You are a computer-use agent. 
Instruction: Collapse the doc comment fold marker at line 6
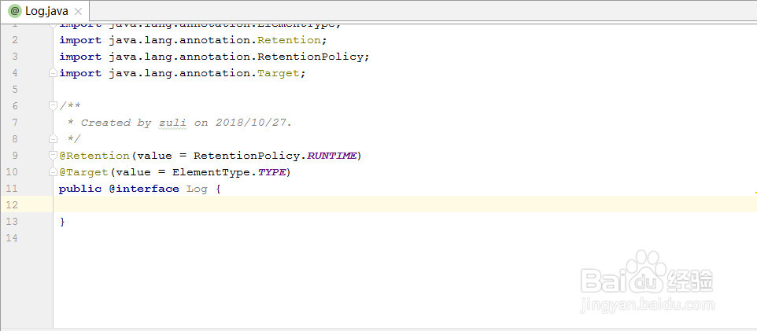[x=53, y=106]
